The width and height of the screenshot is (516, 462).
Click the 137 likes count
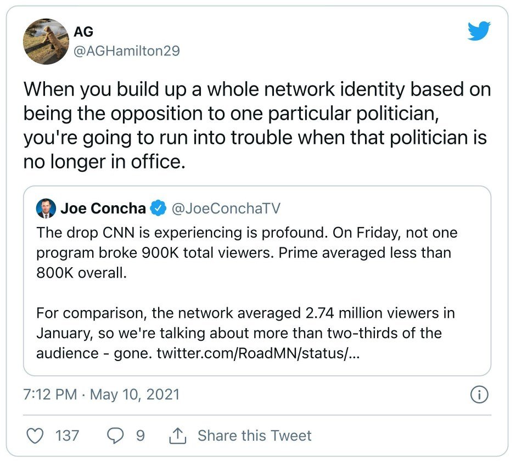(x=67, y=436)
